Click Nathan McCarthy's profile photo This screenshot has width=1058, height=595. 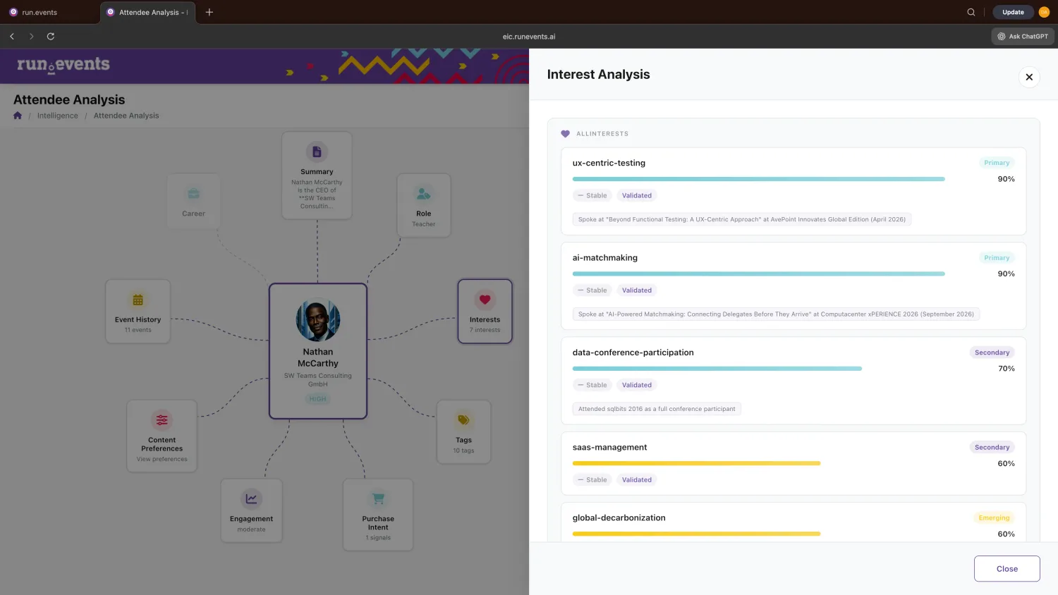coord(318,321)
